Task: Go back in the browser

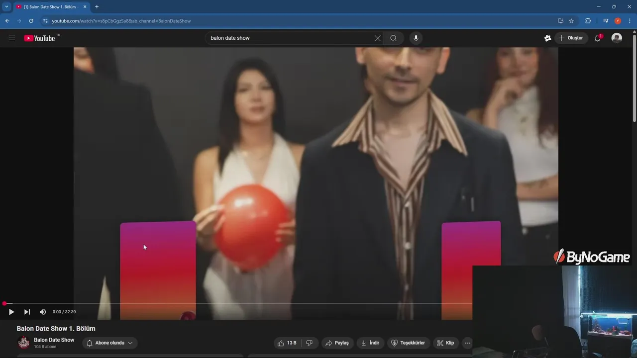Action: point(7,21)
